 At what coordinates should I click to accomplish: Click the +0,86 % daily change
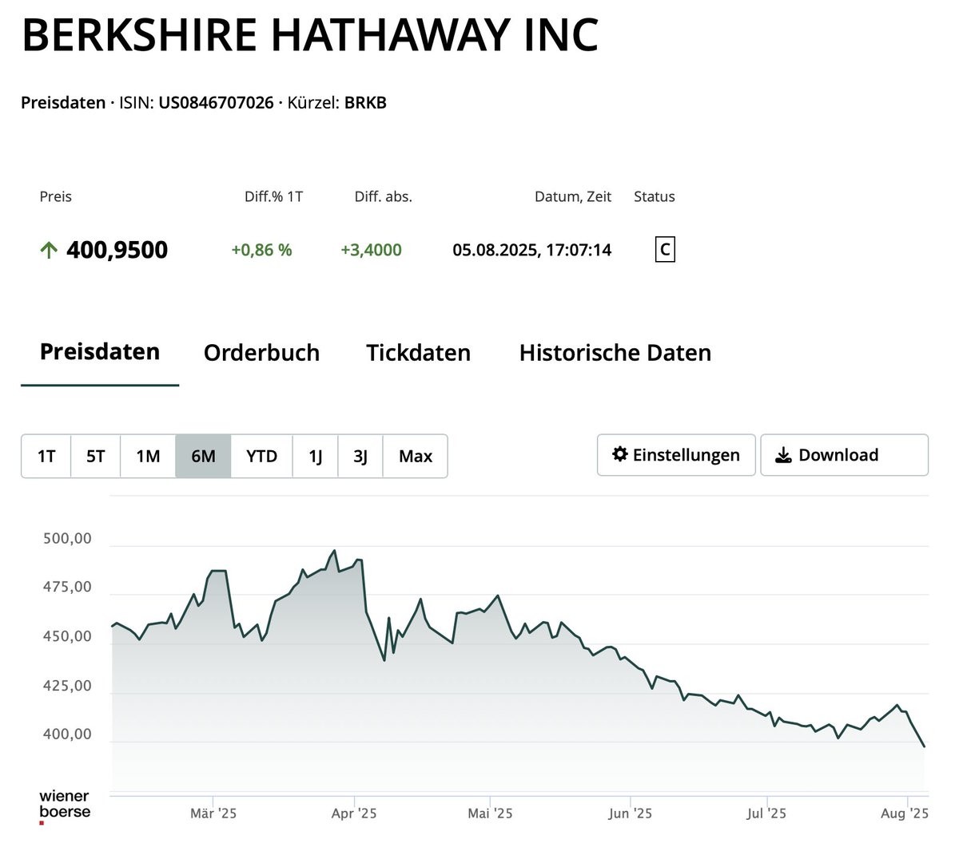point(261,250)
